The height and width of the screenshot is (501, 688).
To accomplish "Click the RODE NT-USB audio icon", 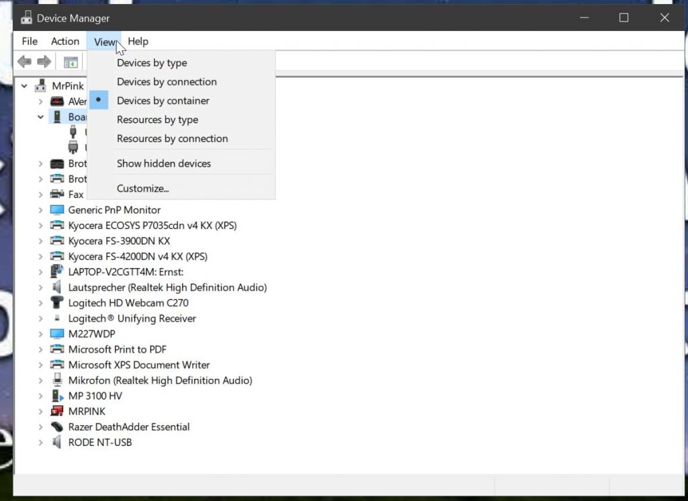I will [x=57, y=442].
